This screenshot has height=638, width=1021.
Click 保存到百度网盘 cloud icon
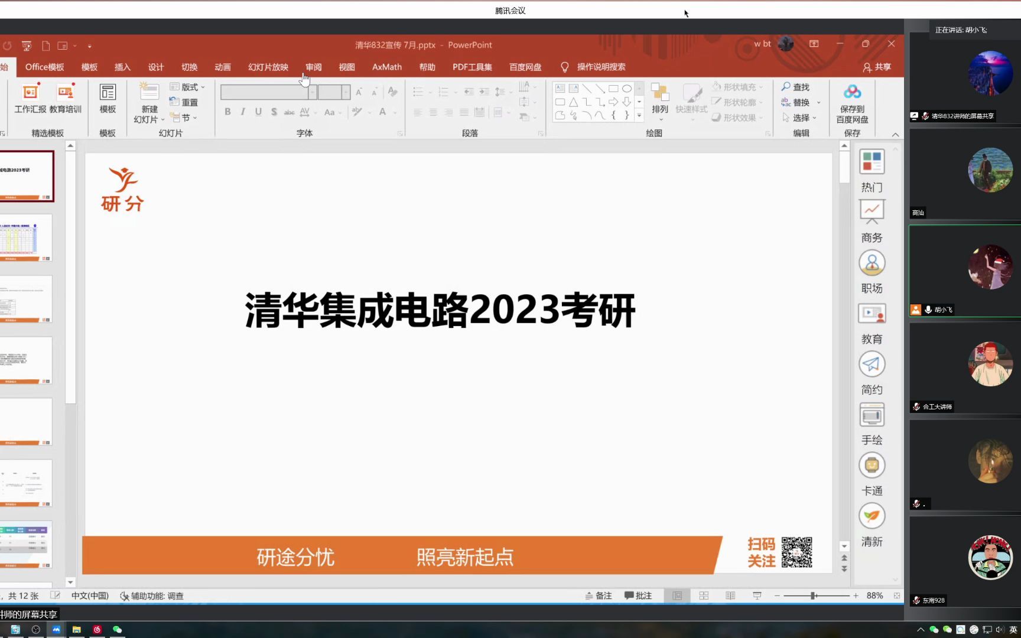pyautogui.click(x=852, y=102)
